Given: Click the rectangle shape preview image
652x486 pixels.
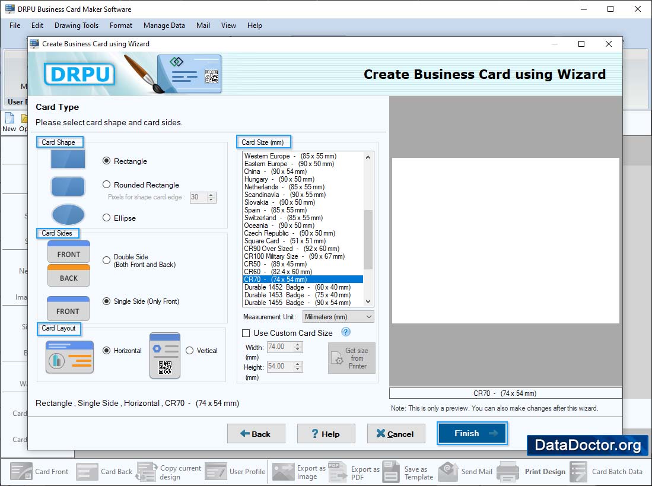Looking at the screenshot, I should click(x=68, y=159).
